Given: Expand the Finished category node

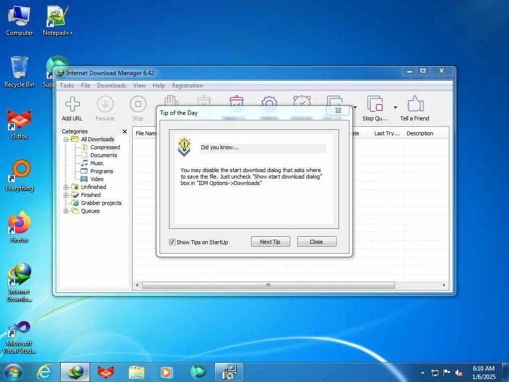Looking at the screenshot, I should pos(66,195).
